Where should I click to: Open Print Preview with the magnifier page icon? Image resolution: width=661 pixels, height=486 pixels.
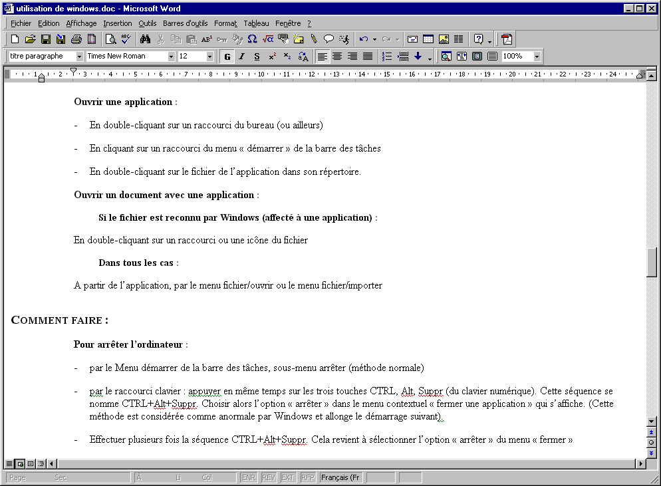coord(110,40)
